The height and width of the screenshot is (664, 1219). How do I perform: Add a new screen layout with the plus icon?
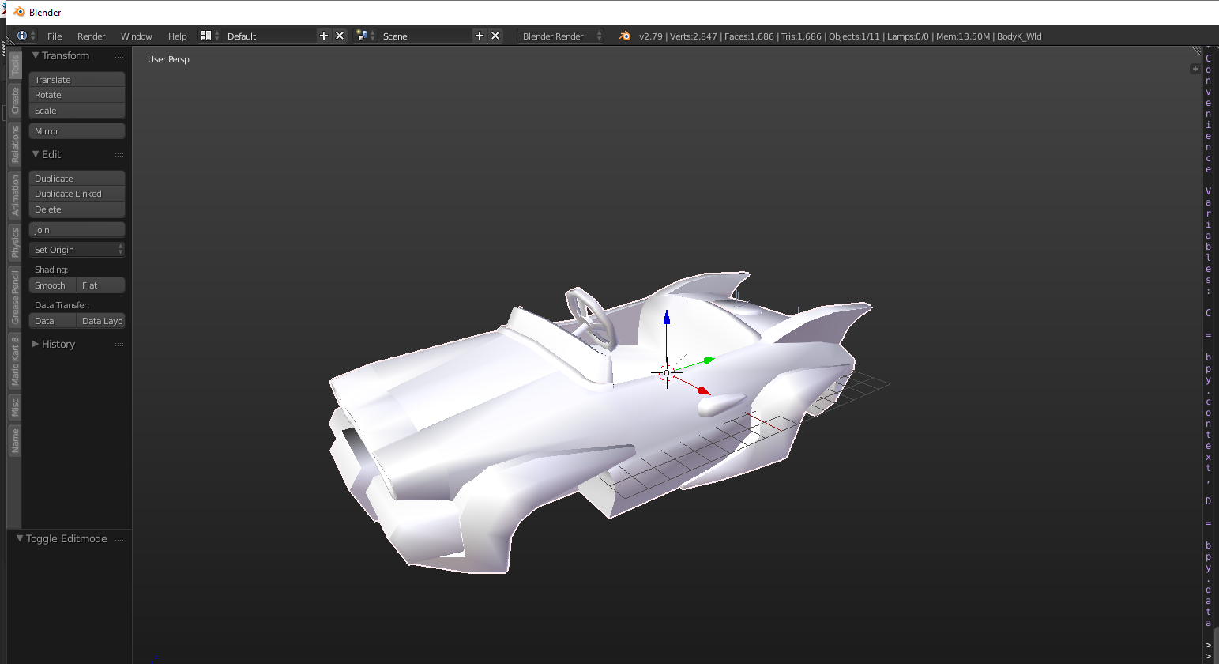coord(323,36)
